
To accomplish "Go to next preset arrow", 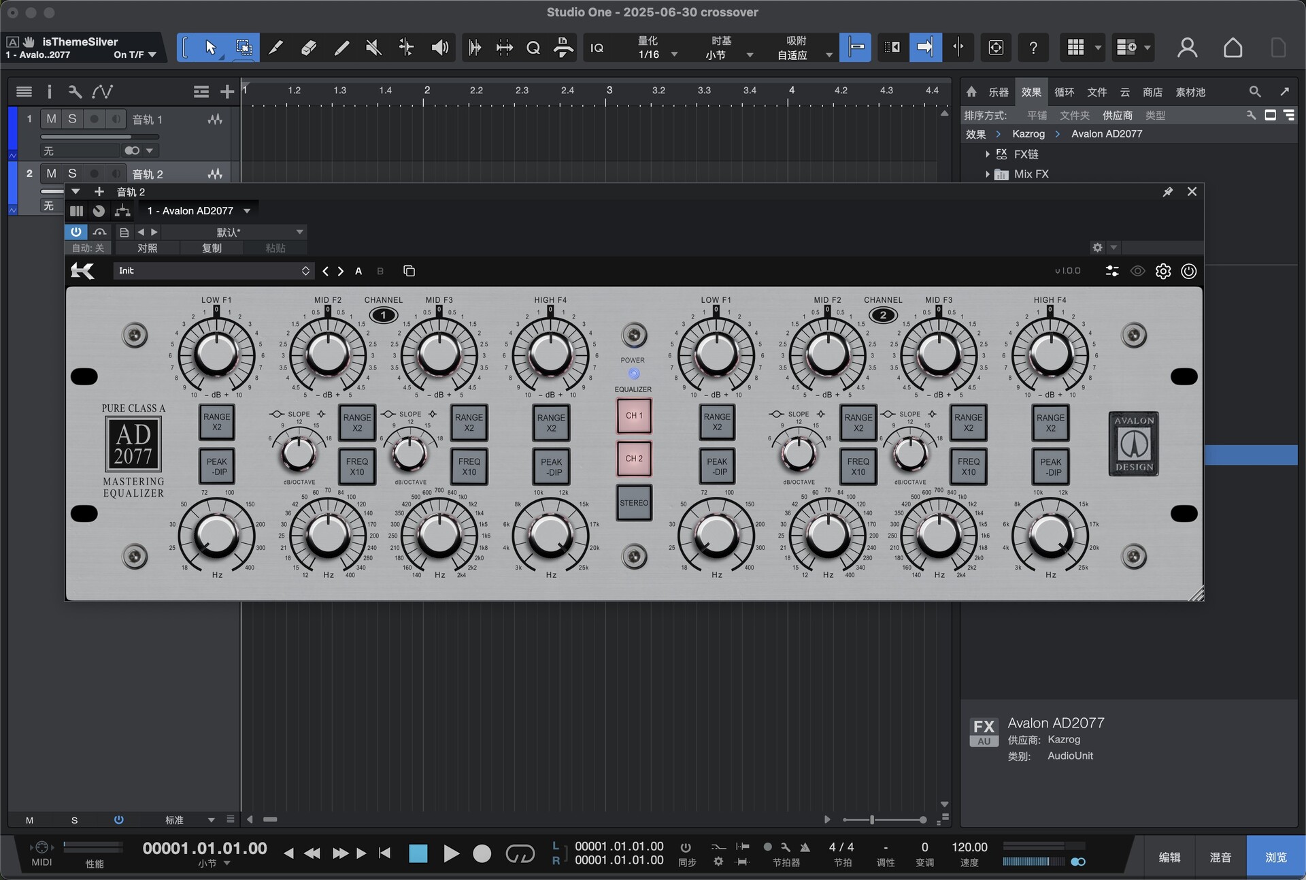I will 341,271.
